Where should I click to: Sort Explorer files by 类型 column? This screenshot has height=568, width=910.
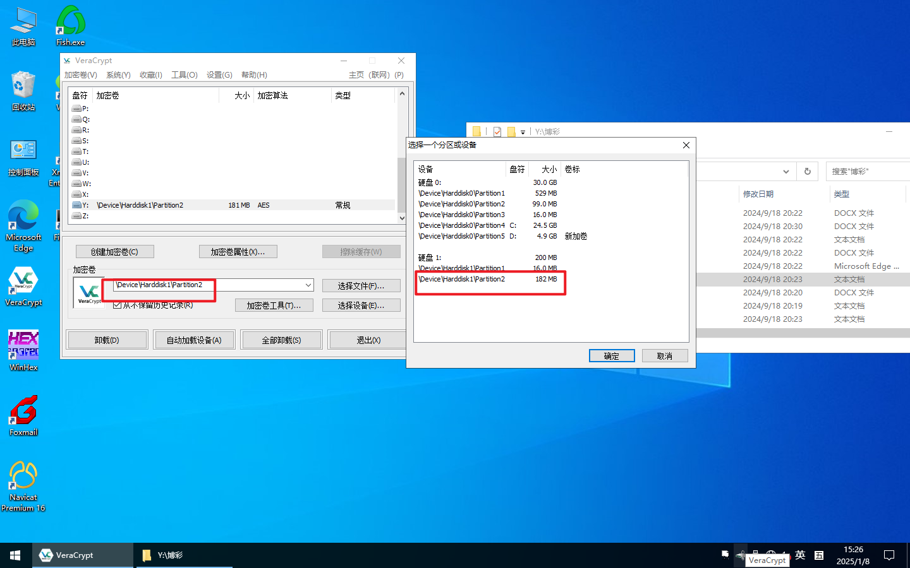868,194
